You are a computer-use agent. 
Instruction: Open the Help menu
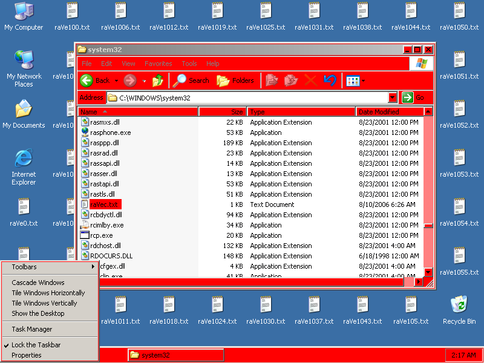213,64
